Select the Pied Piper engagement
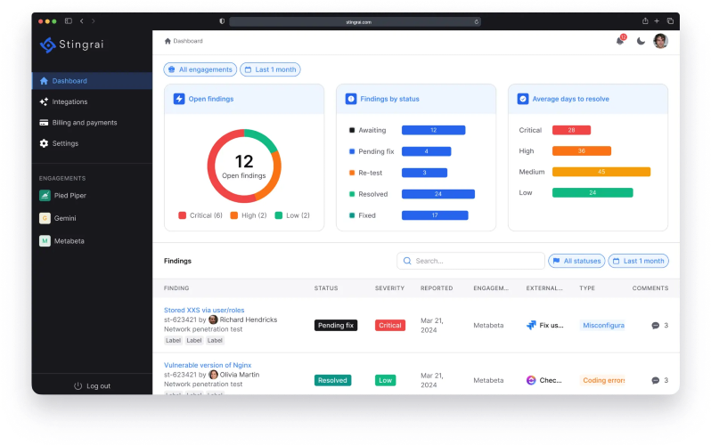 (x=69, y=195)
